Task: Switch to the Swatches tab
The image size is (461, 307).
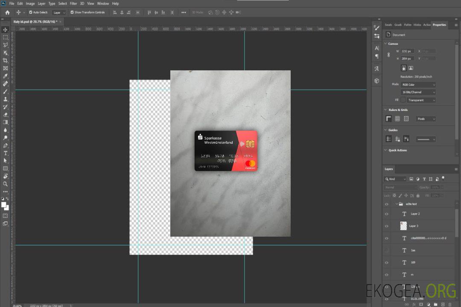Action: (x=388, y=25)
